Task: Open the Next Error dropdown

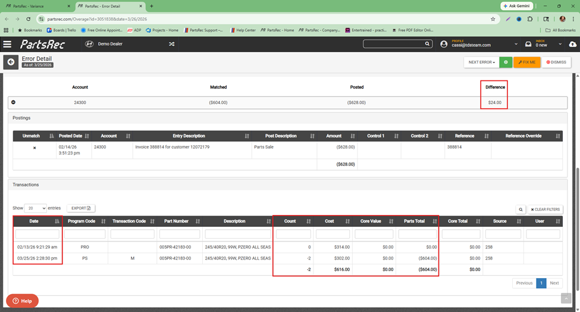Action: (x=482, y=62)
